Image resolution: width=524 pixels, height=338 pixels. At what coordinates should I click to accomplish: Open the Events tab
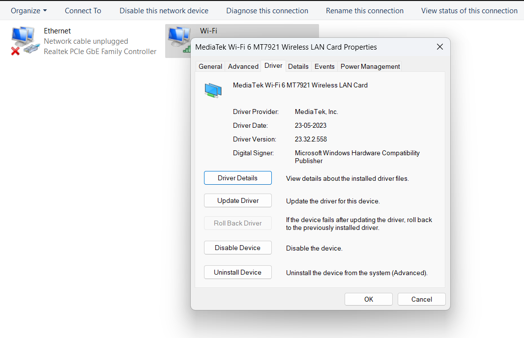[x=324, y=66]
